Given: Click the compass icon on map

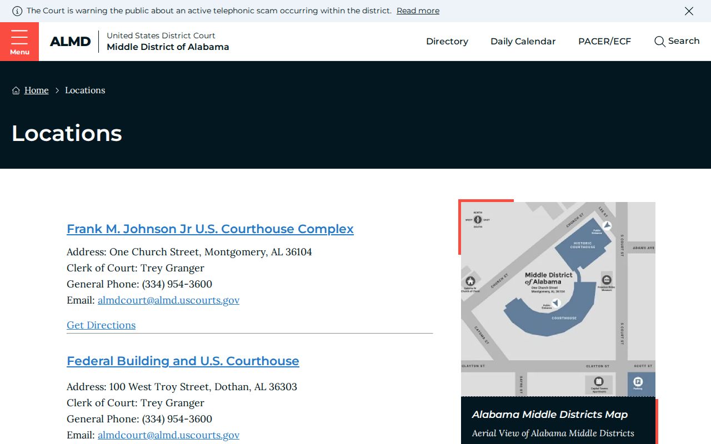Looking at the screenshot, I should tap(478, 219).
